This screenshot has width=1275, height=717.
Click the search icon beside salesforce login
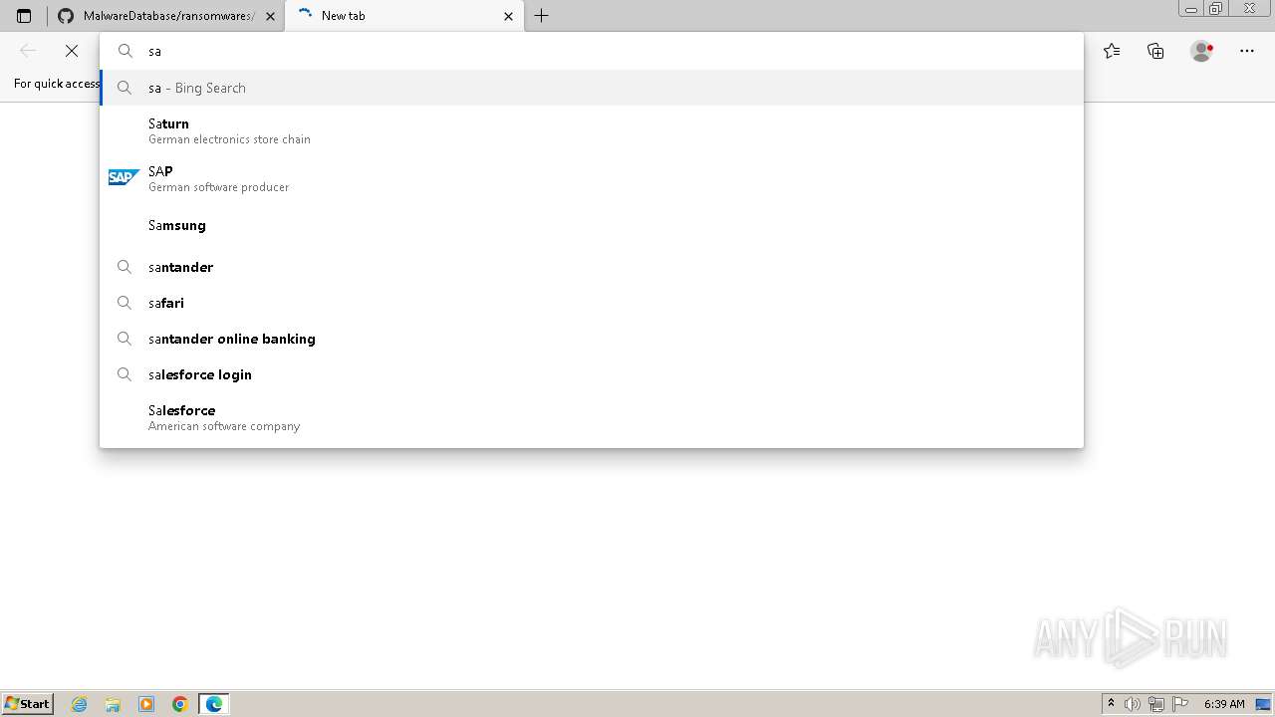(125, 374)
